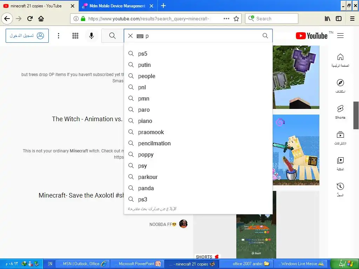Go to the browser Home page

pyautogui.click(x=41, y=19)
